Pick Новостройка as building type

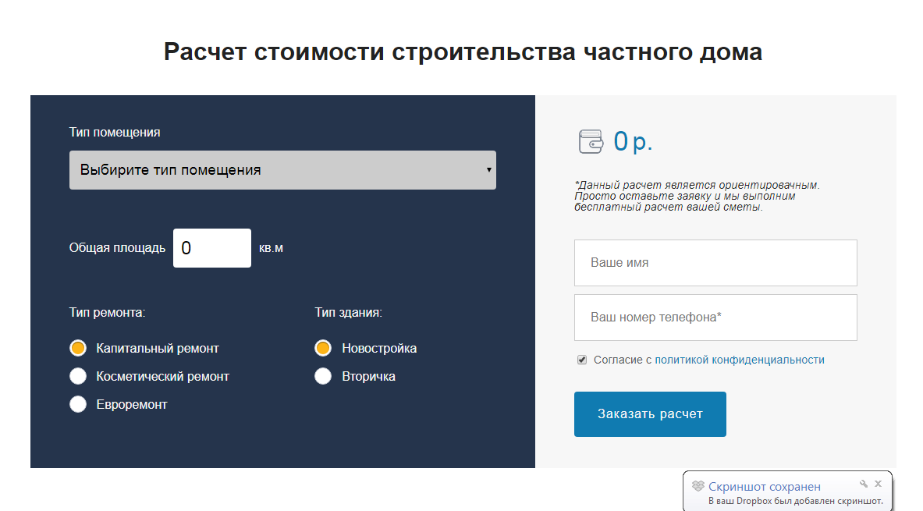point(323,348)
